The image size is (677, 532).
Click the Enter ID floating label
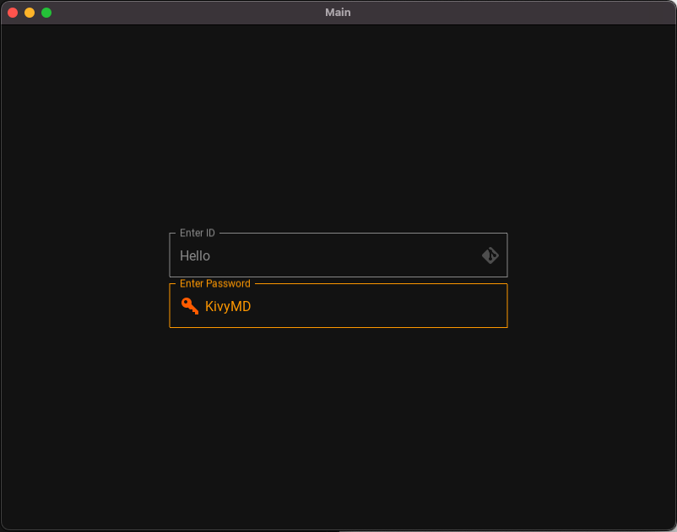198,234
